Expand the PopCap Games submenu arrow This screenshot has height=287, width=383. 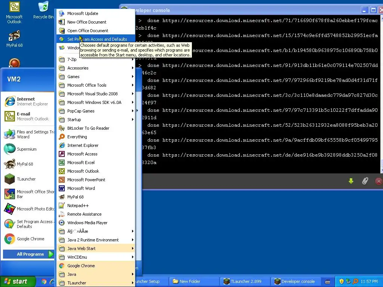(133, 111)
